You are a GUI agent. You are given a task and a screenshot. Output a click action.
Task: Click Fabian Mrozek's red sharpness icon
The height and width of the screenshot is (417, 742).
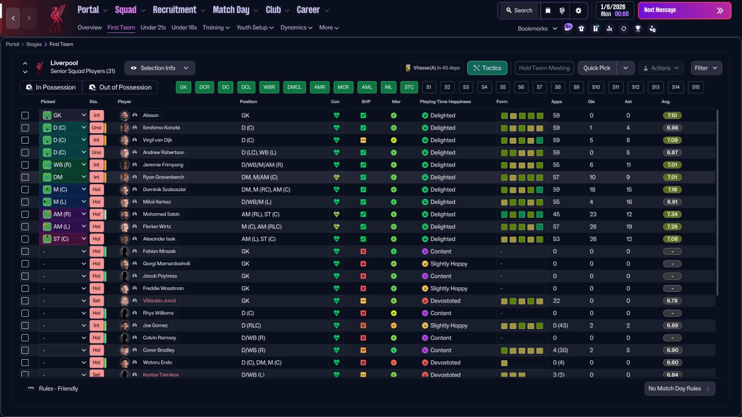pyautogui.click(x=363, y=251)
